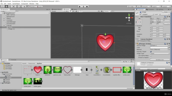172x96 pixels.
Task: Switch to the Console tab
Action: (13, 60)
